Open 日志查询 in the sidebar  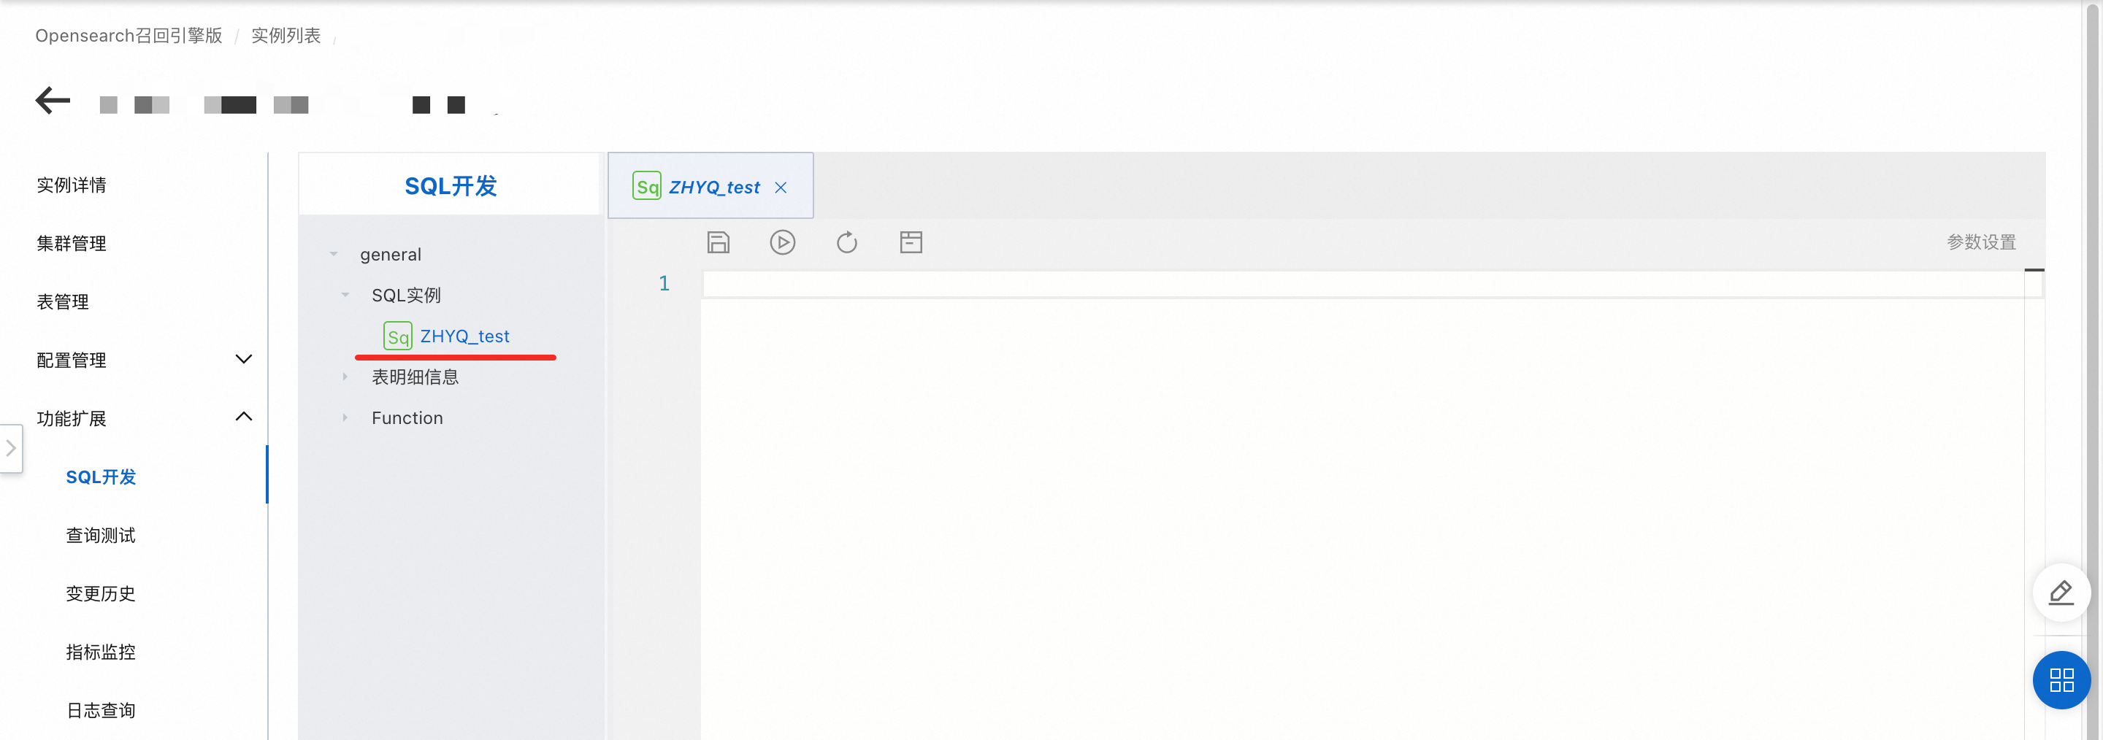tap(101, 711)
